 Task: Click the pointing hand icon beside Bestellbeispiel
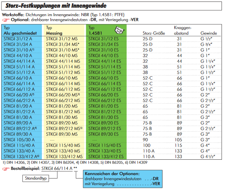(5, 169)
